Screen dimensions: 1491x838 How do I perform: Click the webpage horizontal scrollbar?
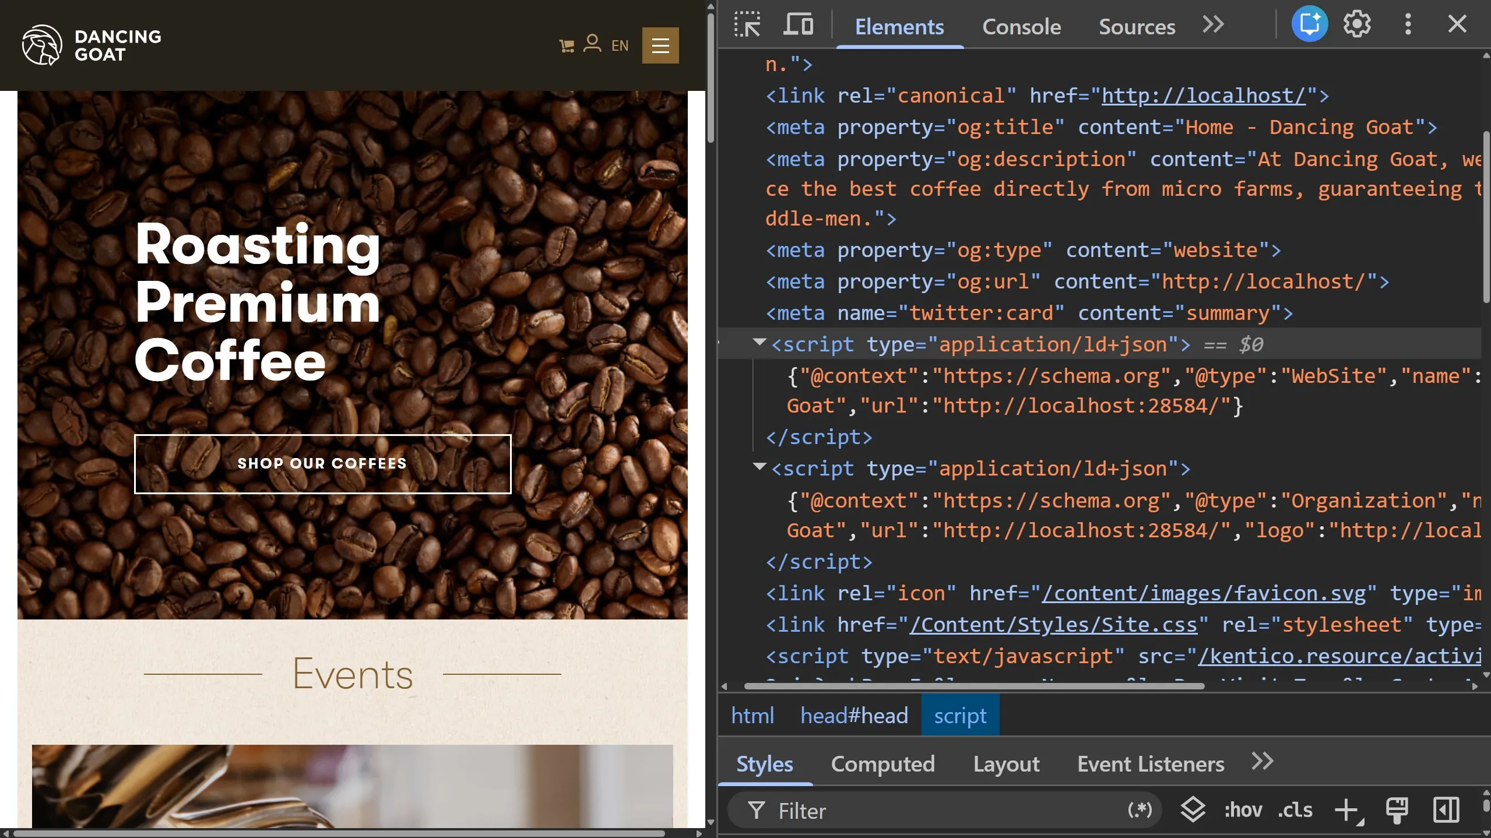coord(339,833)
